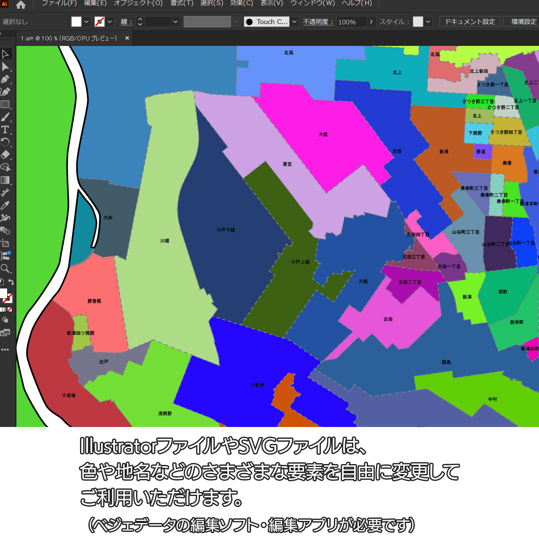Image resolution: width=539 pixels, height=539 pixels.
Task: Open the スタイル dropdown arrow
Action: (428, 22)
